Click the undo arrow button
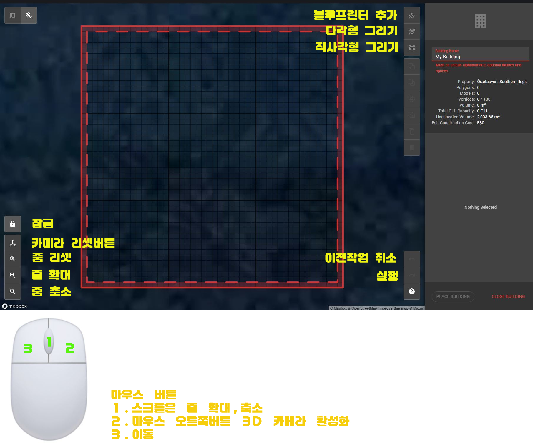The height and width of the screenshot is (443, 533). click(x=412, y=259)
